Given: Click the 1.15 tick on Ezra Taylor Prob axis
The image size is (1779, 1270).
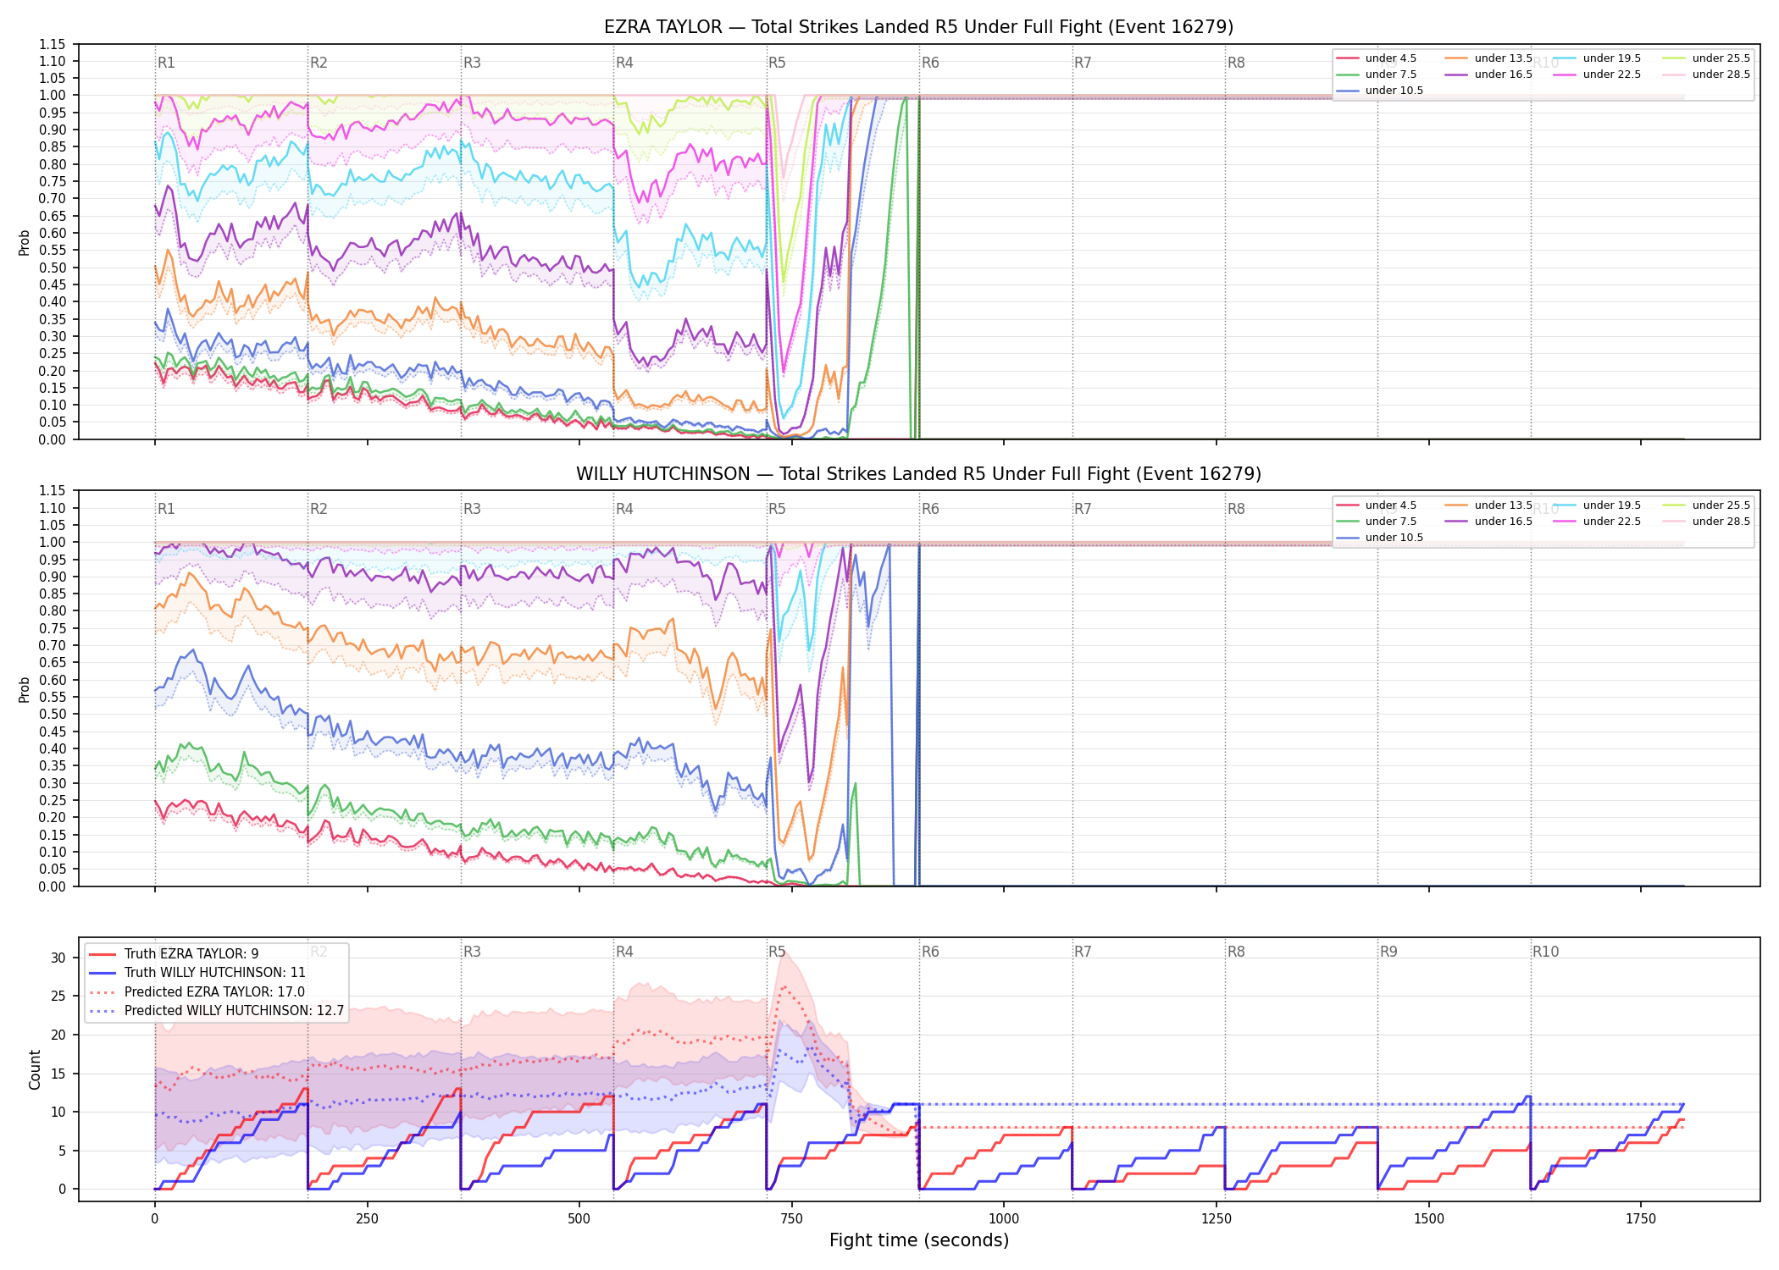Looking at the screenshot, I should point(53,44).
